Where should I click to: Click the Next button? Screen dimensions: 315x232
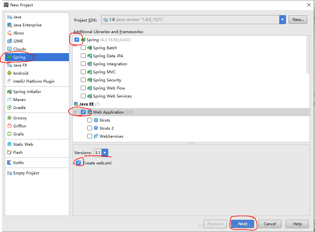click(x=243, y=224)
